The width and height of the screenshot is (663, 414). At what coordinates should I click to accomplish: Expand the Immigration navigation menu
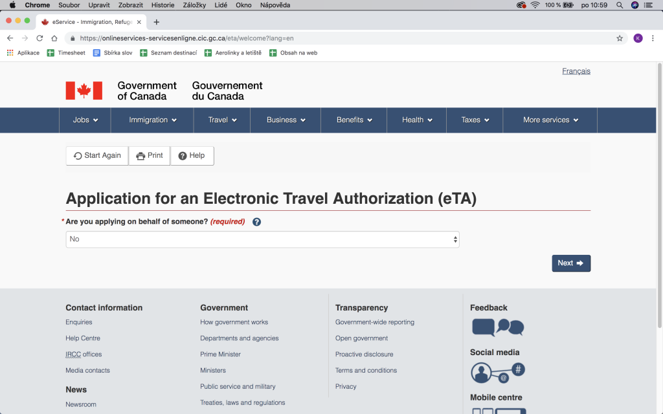(152, 120)
